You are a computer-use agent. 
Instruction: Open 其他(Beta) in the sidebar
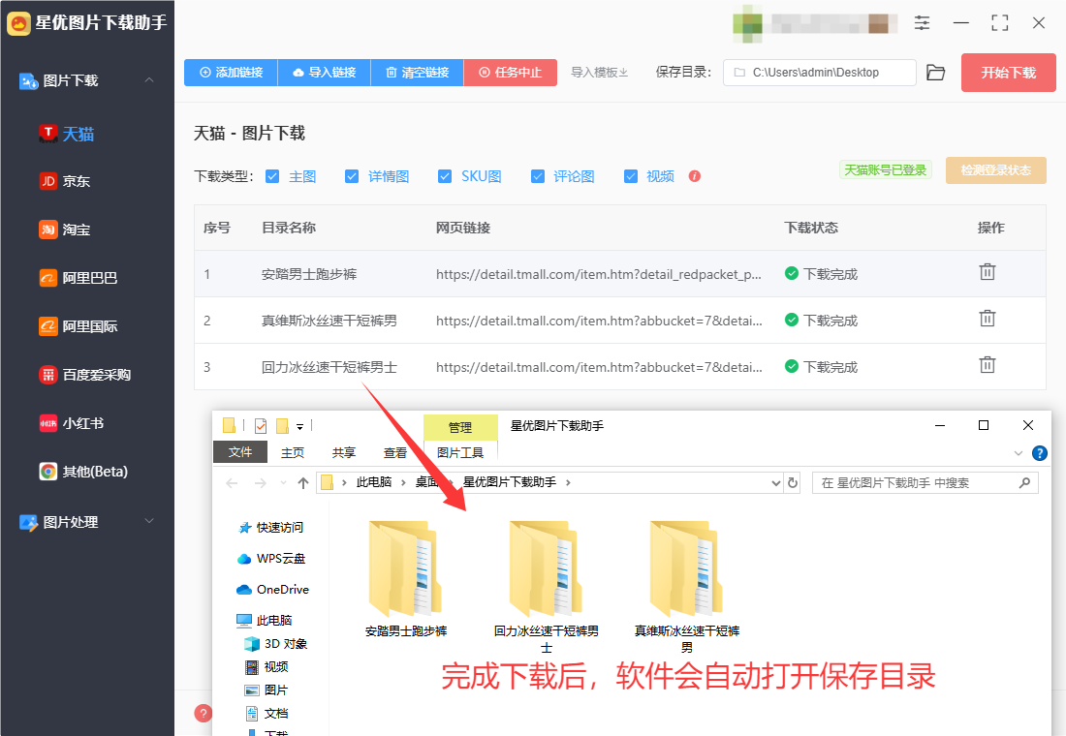pyautogui.click(x=83, y=472)
